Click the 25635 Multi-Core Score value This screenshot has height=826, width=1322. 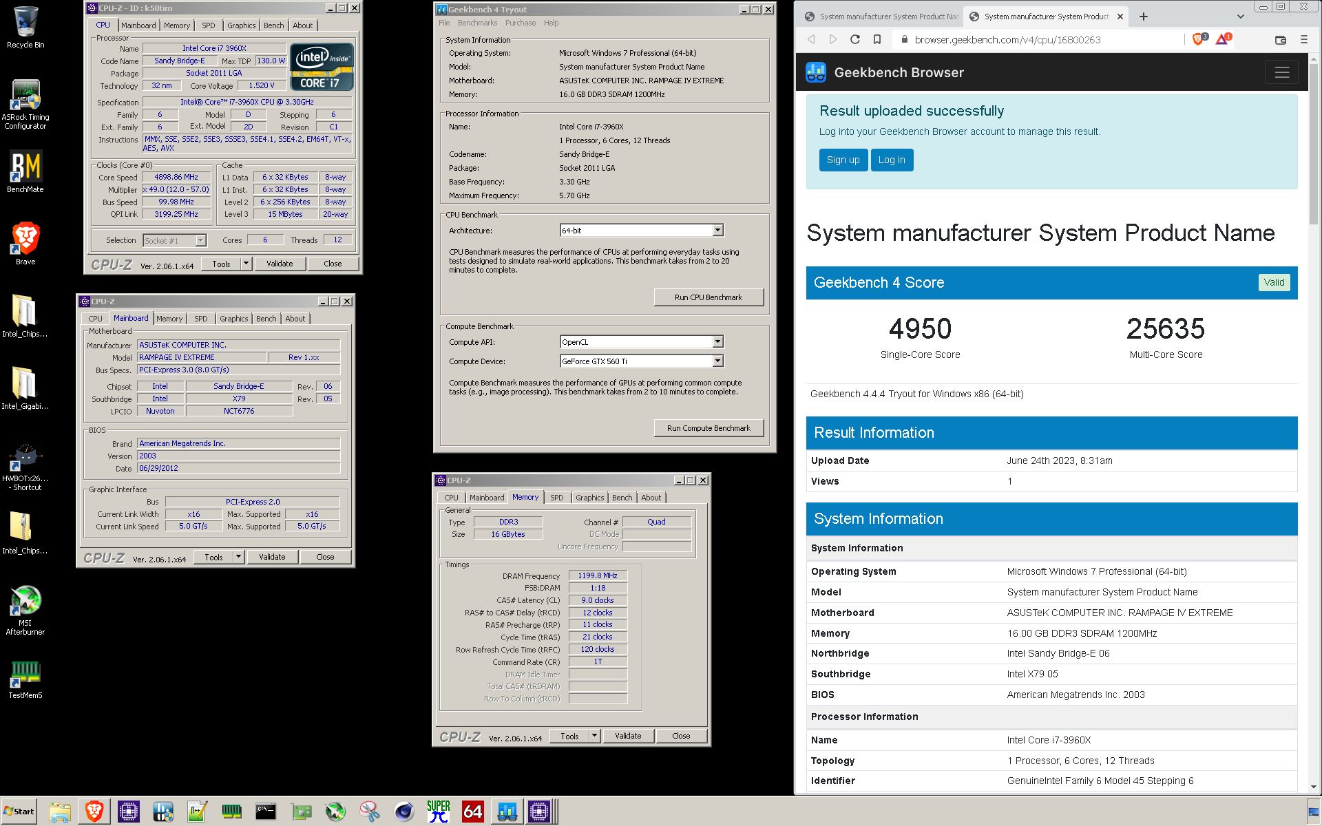1166,328
